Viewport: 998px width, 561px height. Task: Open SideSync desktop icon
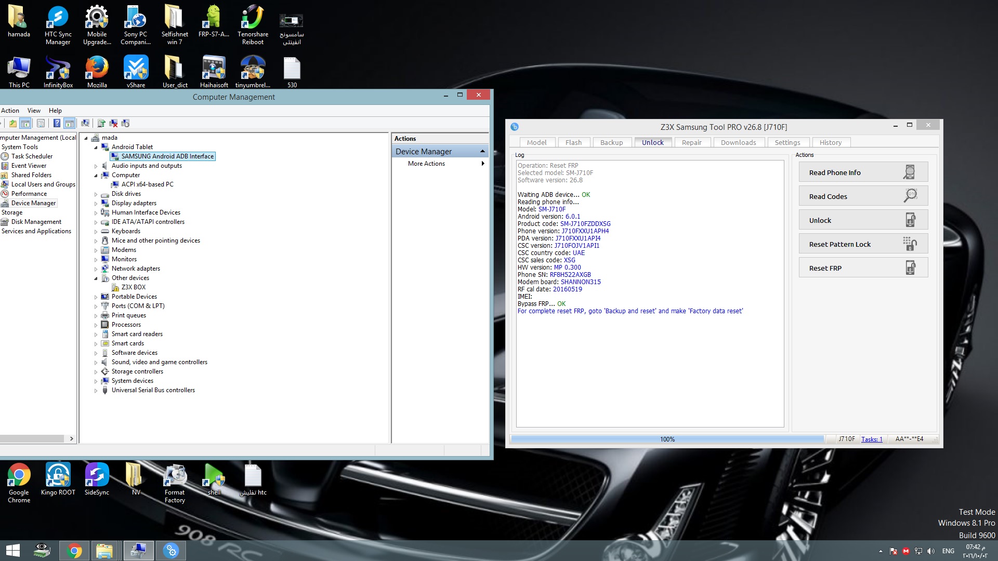97,479
